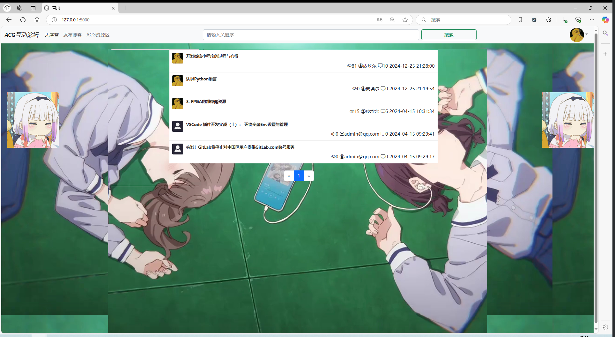Open workspaces icon in title bar

coord(20,8)
